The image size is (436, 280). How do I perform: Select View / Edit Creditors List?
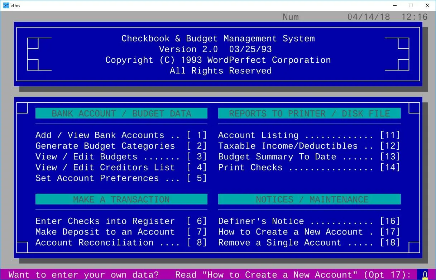[x=121, y=168]
